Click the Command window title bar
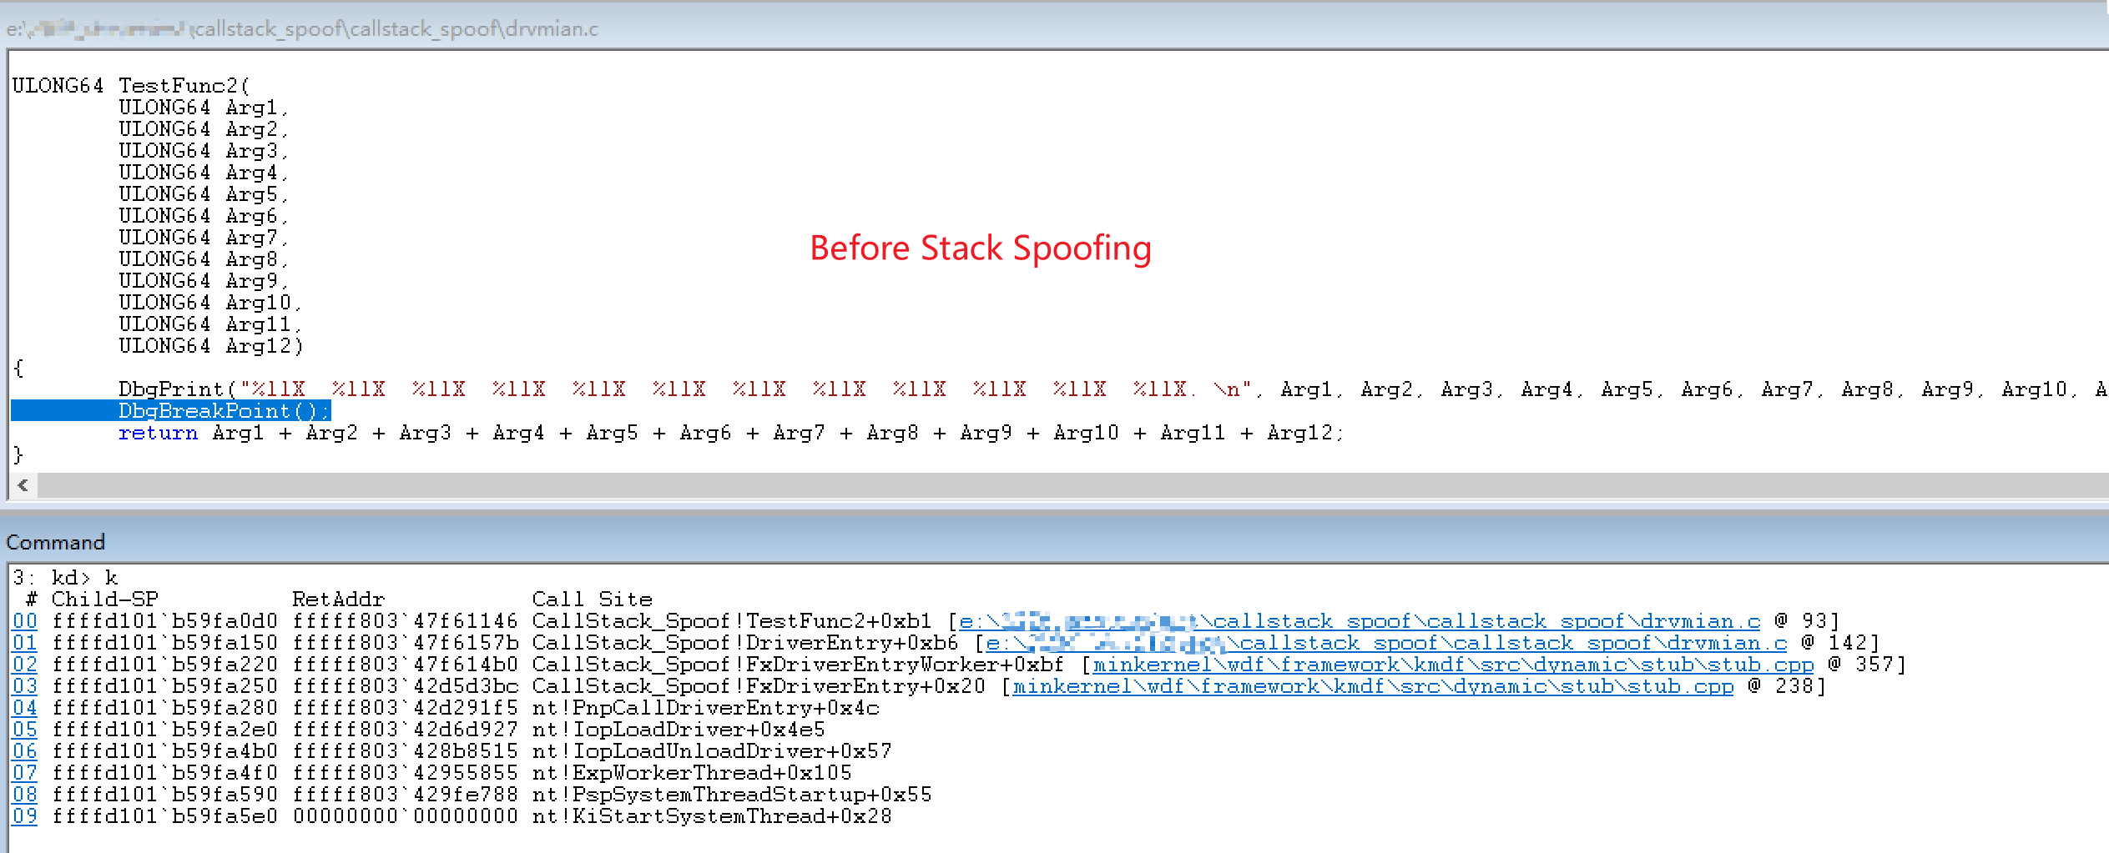The height and width of the screenshot is (853, 2109). tap(1054, 542)
